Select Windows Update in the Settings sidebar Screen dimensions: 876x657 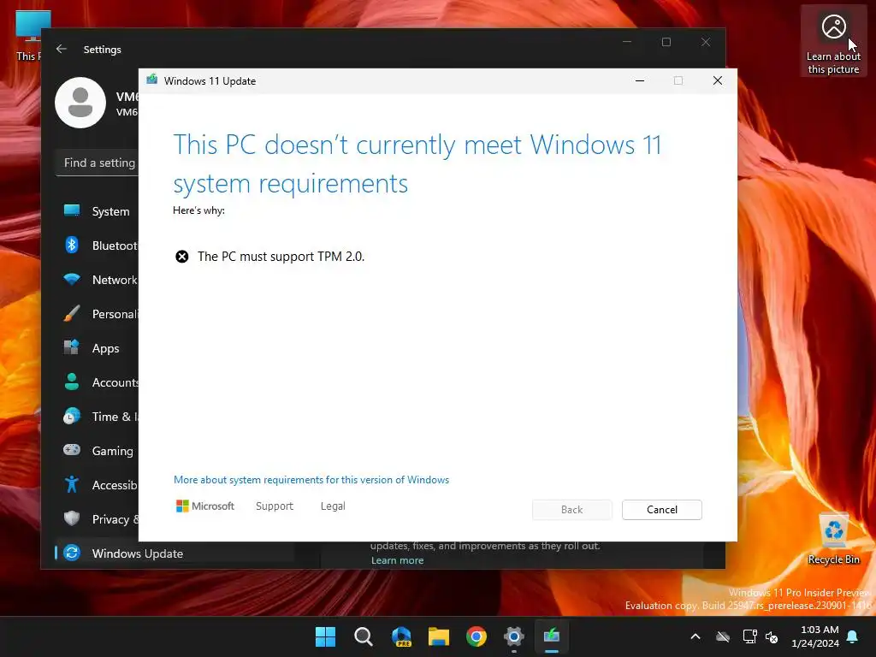175,553
